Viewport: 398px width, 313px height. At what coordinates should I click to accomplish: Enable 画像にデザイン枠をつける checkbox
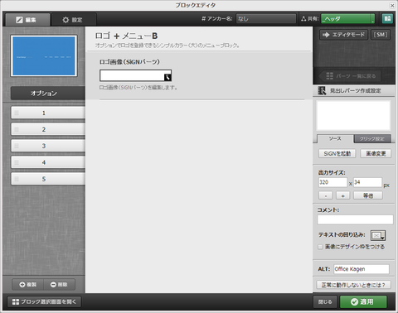tap(320, 247)
